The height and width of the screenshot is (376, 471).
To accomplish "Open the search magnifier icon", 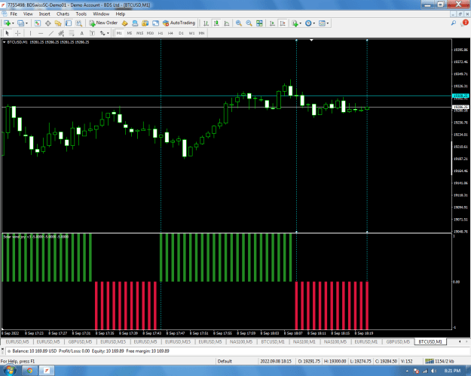I will [454, 23].
